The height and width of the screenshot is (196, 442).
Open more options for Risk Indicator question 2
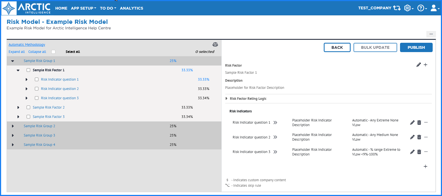(x=426, y=137)
